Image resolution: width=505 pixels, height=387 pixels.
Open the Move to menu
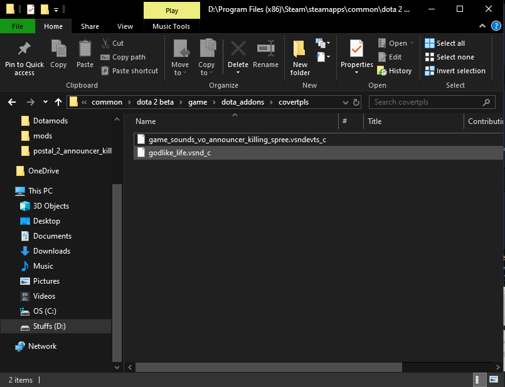pos(179,58)
